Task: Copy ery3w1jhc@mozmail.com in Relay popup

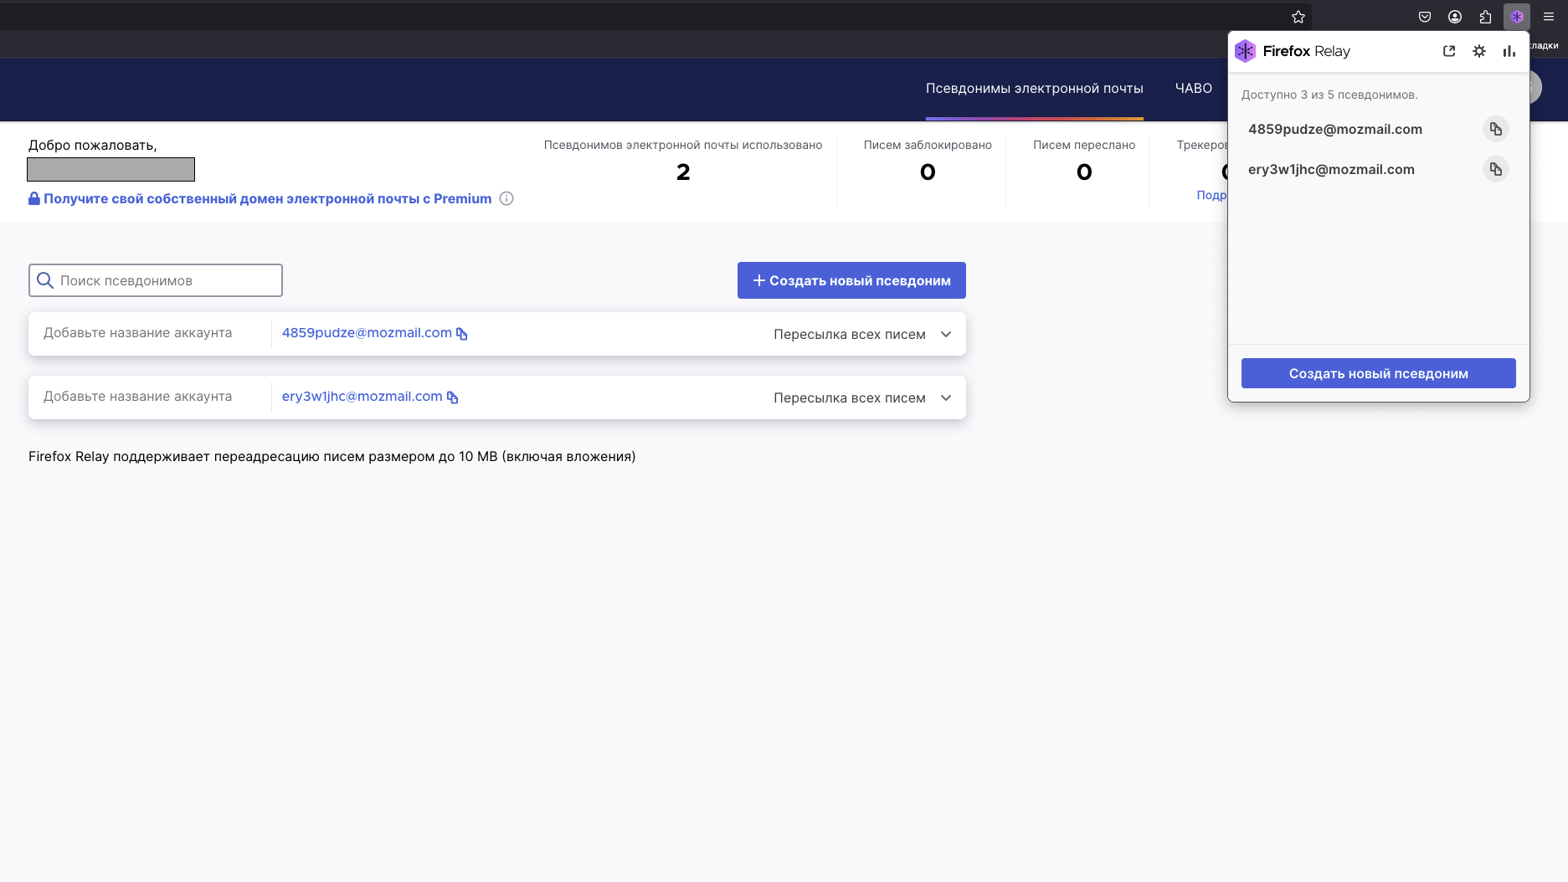Action: click(1495, 169)
